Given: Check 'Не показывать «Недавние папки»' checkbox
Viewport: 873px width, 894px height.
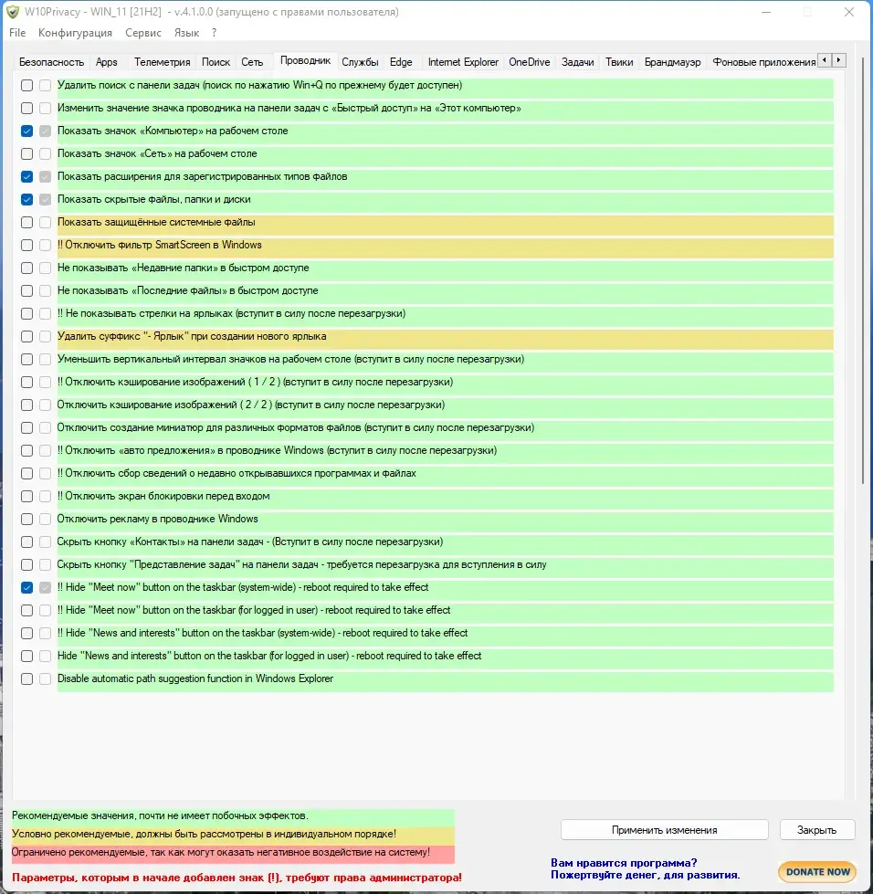Looking at the screenshot, I should pyautogui.click(x=26, y=268).
